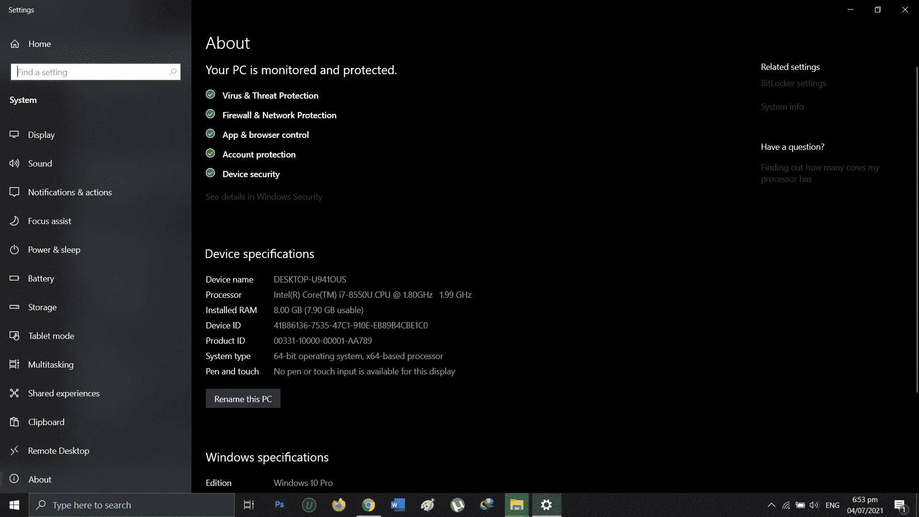Click the magnifier icon in Find a setting
The height and width of the screenshot is (517, 919).
(x=173, y=72)
